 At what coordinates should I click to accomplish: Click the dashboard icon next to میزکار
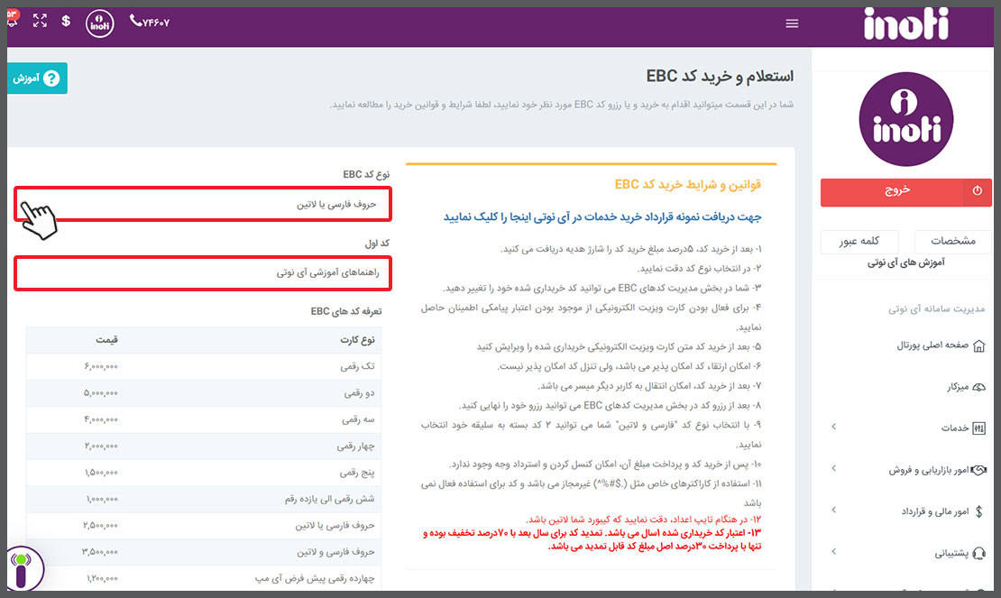[x=978, y=387]
